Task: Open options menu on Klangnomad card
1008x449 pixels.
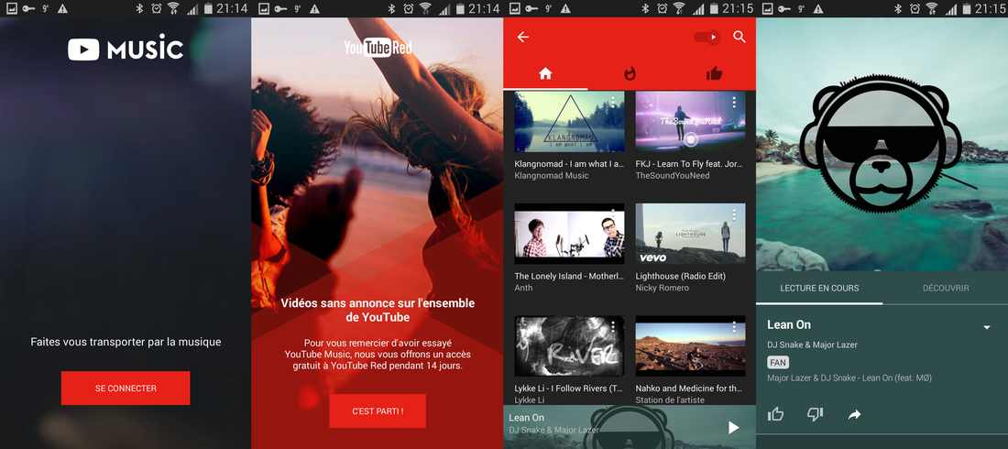Action: tap(613, 103)
